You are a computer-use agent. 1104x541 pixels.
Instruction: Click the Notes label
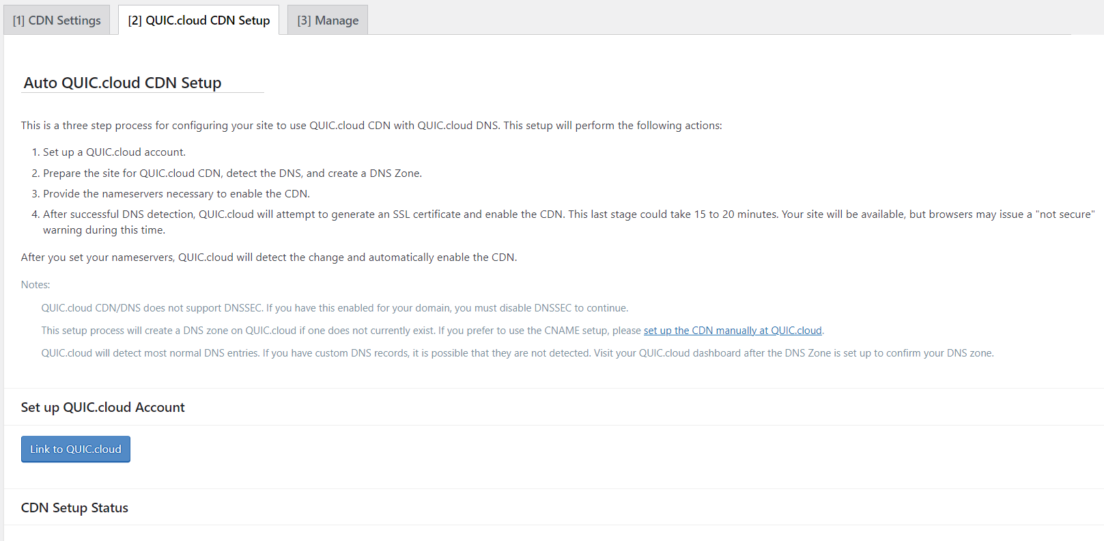(36, 285)
